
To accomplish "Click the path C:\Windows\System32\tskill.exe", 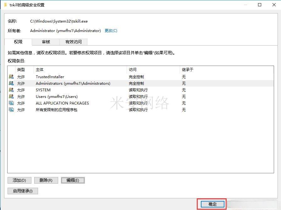I will 59,21.
